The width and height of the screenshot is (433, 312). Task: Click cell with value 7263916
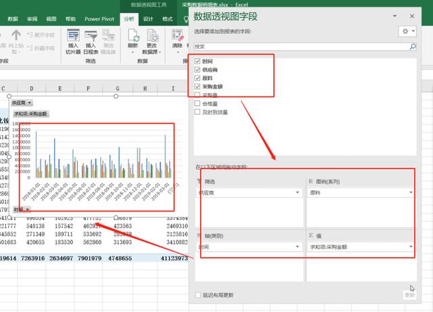(32, 258)
